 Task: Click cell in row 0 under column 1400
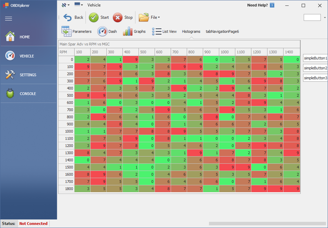tap(292, 59)
